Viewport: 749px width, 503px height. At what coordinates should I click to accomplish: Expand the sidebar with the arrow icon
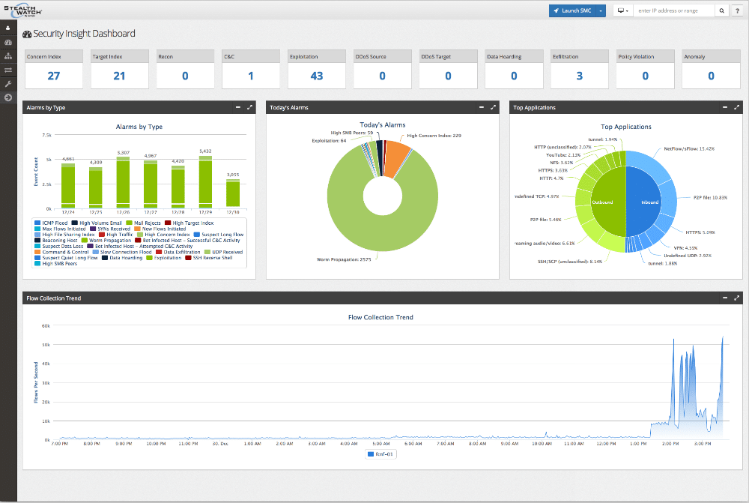tap(8, 97)
